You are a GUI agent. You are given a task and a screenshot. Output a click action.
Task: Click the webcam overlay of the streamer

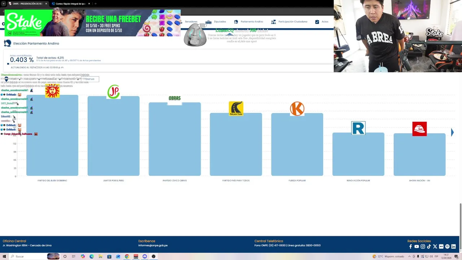pos(398,36)
